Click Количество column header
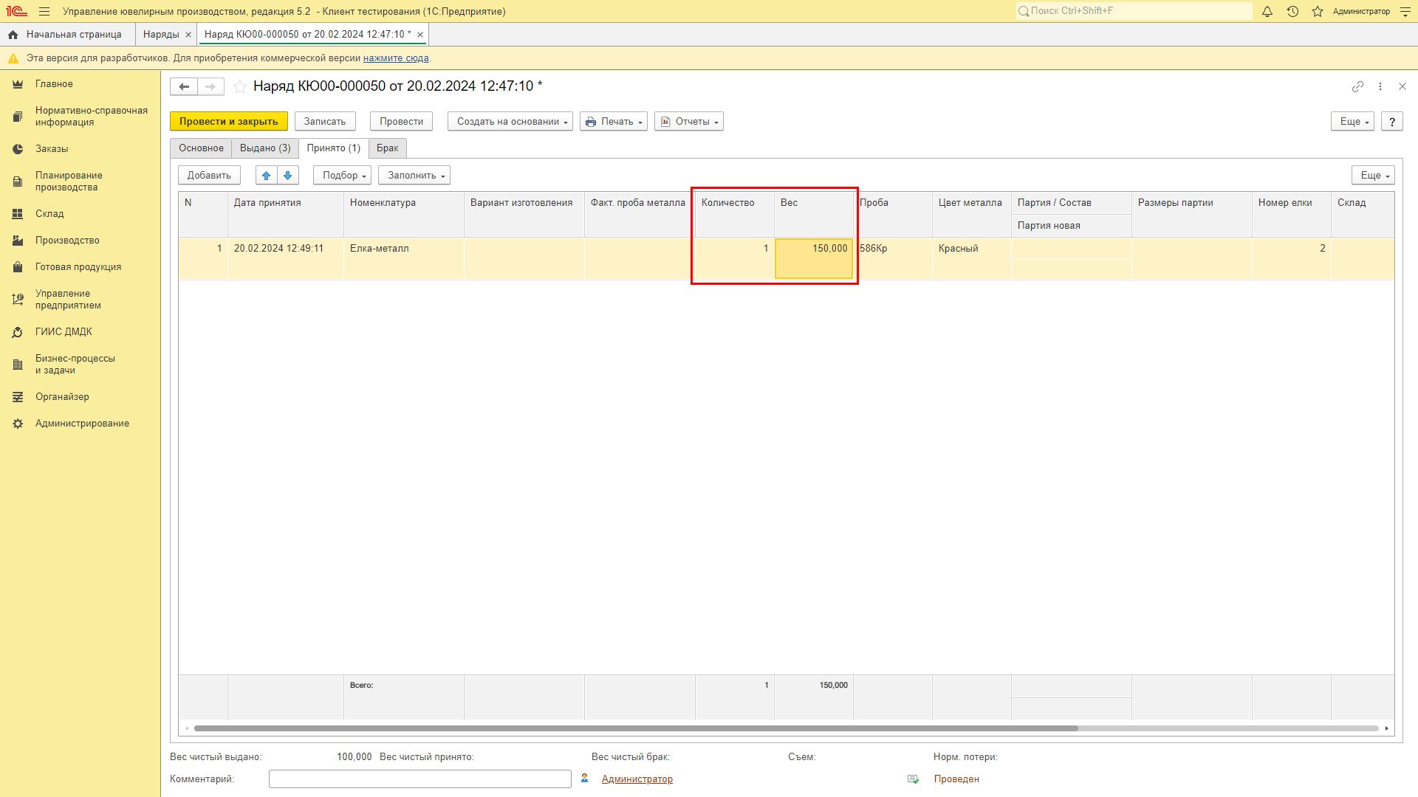Viewport: 1418px width, 797px height. 734,214
